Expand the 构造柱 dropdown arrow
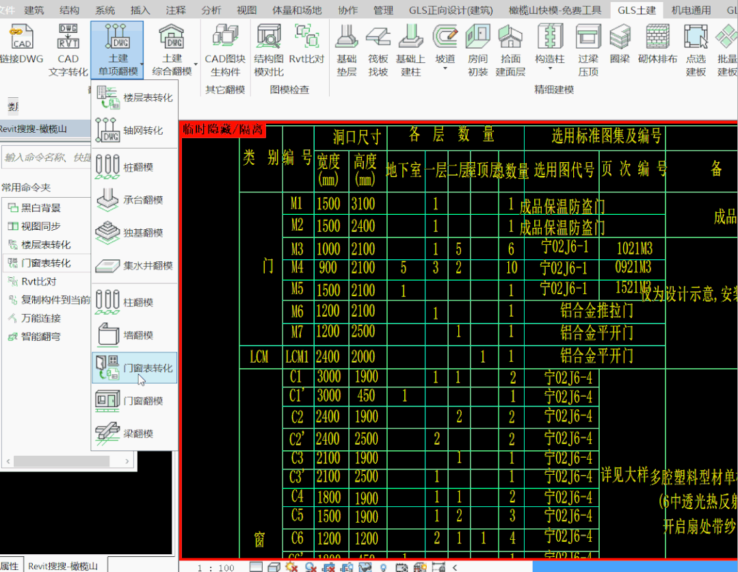738x572 pixels. [550, 68]
